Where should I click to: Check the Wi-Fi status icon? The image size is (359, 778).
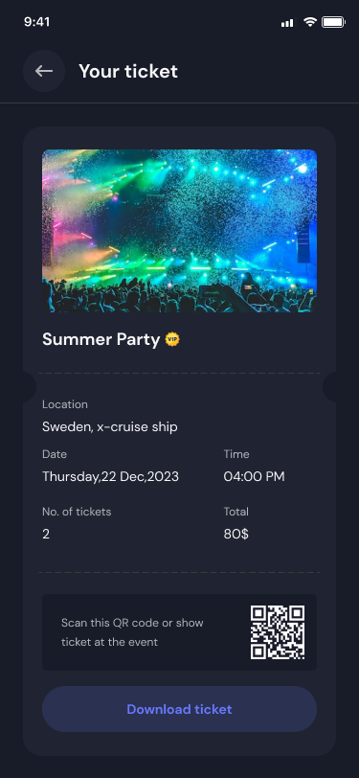[x=310, y=22]
